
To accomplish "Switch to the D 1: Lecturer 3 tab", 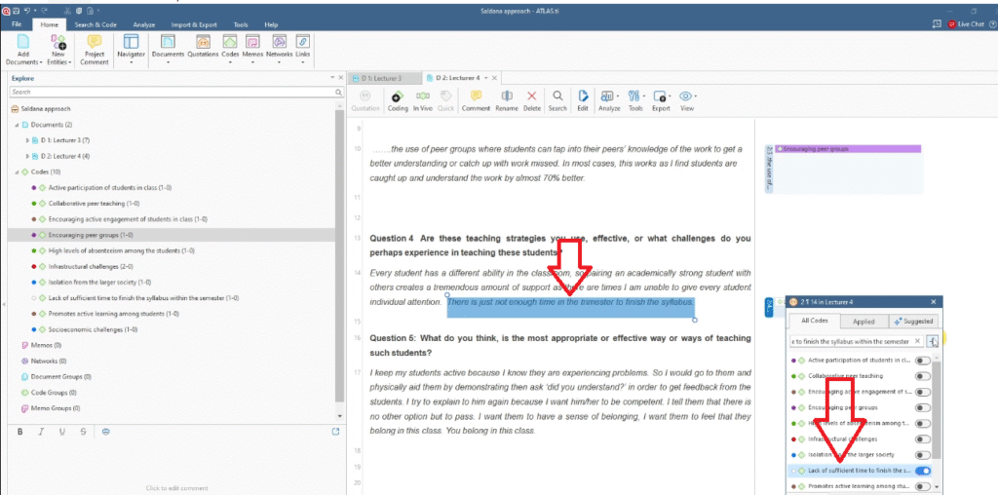I will [x=381, y=77].
